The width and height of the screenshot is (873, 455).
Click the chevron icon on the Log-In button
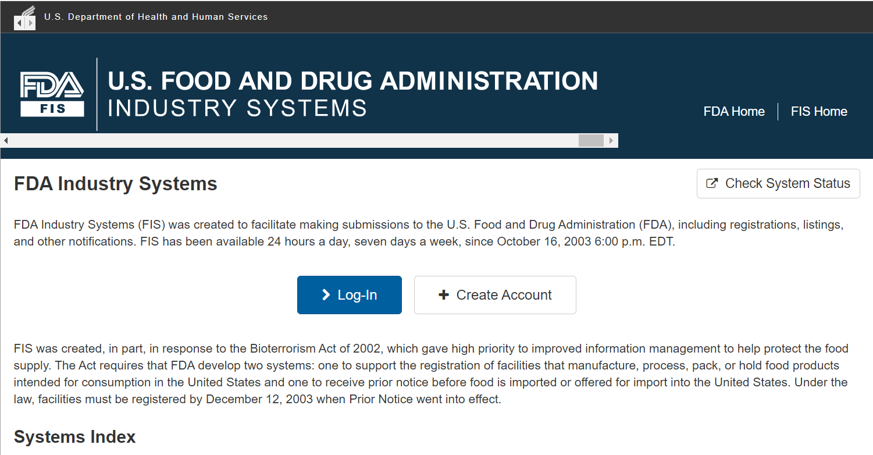326,295
